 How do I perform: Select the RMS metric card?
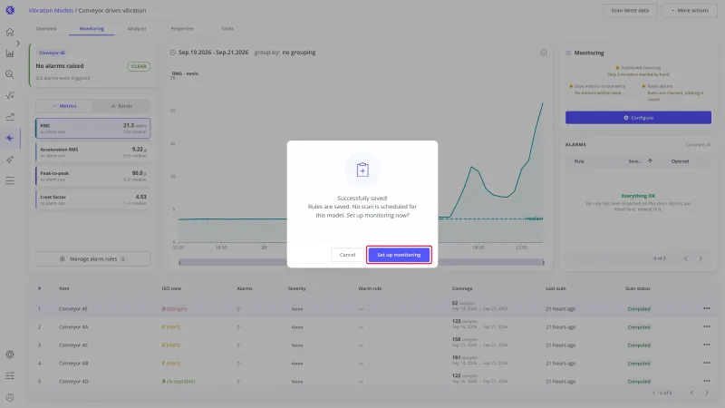tap(93, 128)
